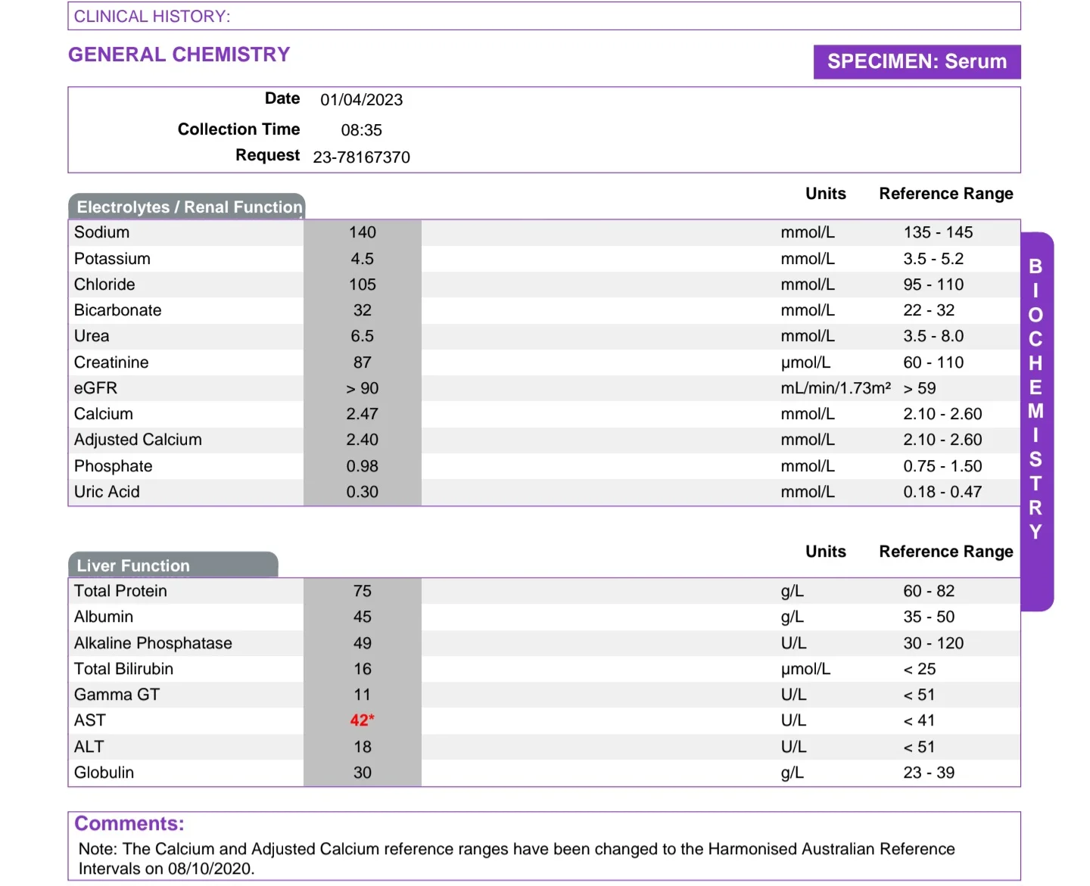Click the SPECIMEN: Serum purple badge
The width and height of the screenshot is (1090, 886).
917,61
